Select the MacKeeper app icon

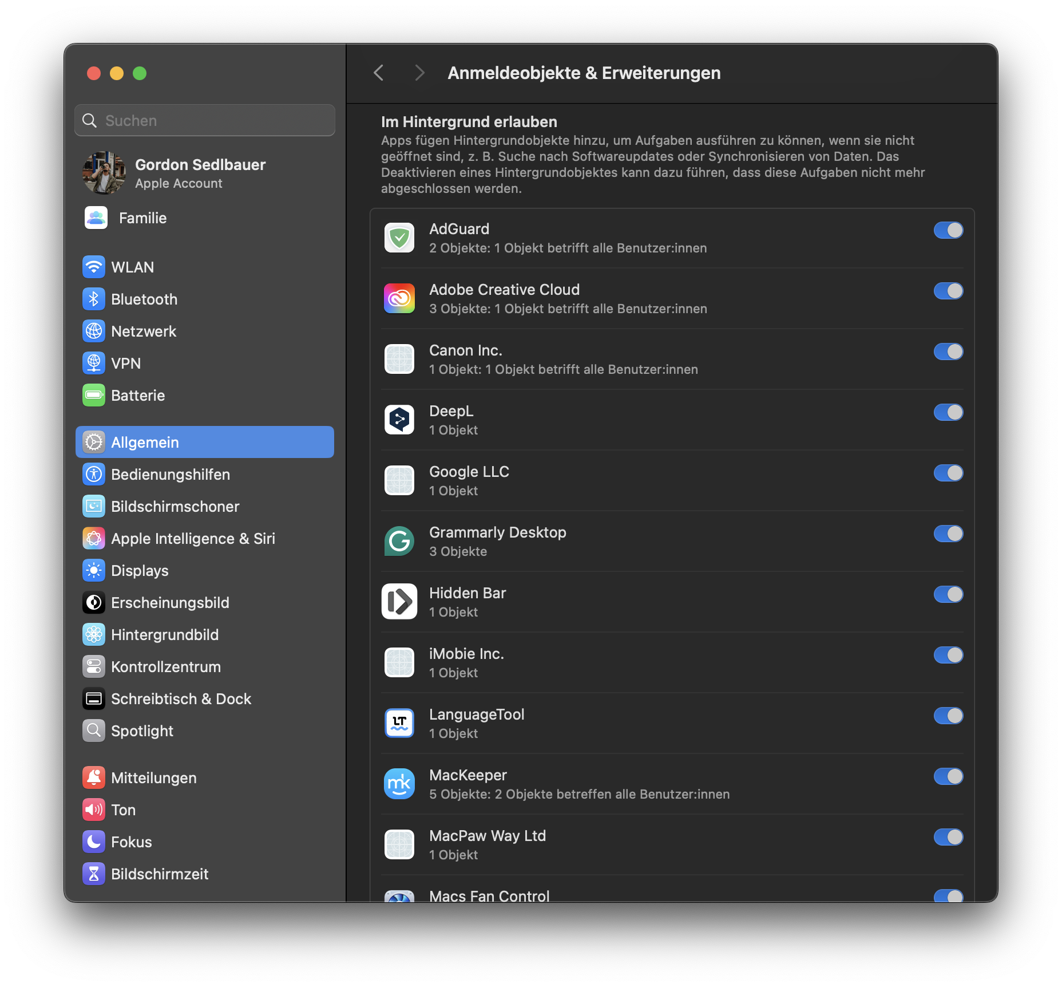pos(399,783)
